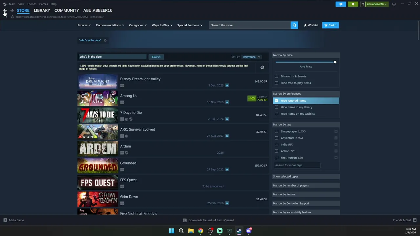Switch to the COMMUNITY tab
Screen dimensions: 420x236
pos(67,10)
